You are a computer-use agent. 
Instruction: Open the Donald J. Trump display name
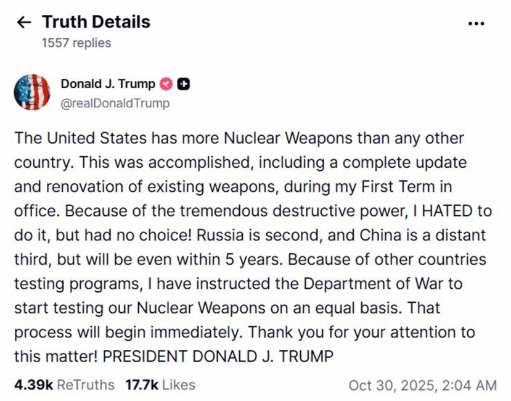[108, 85]
